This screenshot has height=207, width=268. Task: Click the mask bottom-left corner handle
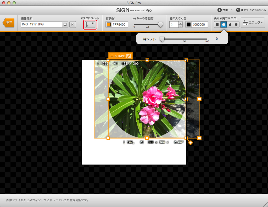[108, 138]
